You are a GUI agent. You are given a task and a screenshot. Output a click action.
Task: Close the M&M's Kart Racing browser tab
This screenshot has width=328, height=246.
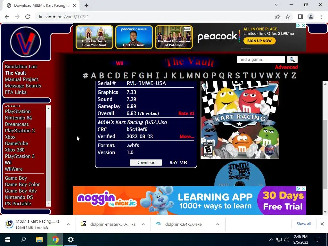click(x=74, y=5)
